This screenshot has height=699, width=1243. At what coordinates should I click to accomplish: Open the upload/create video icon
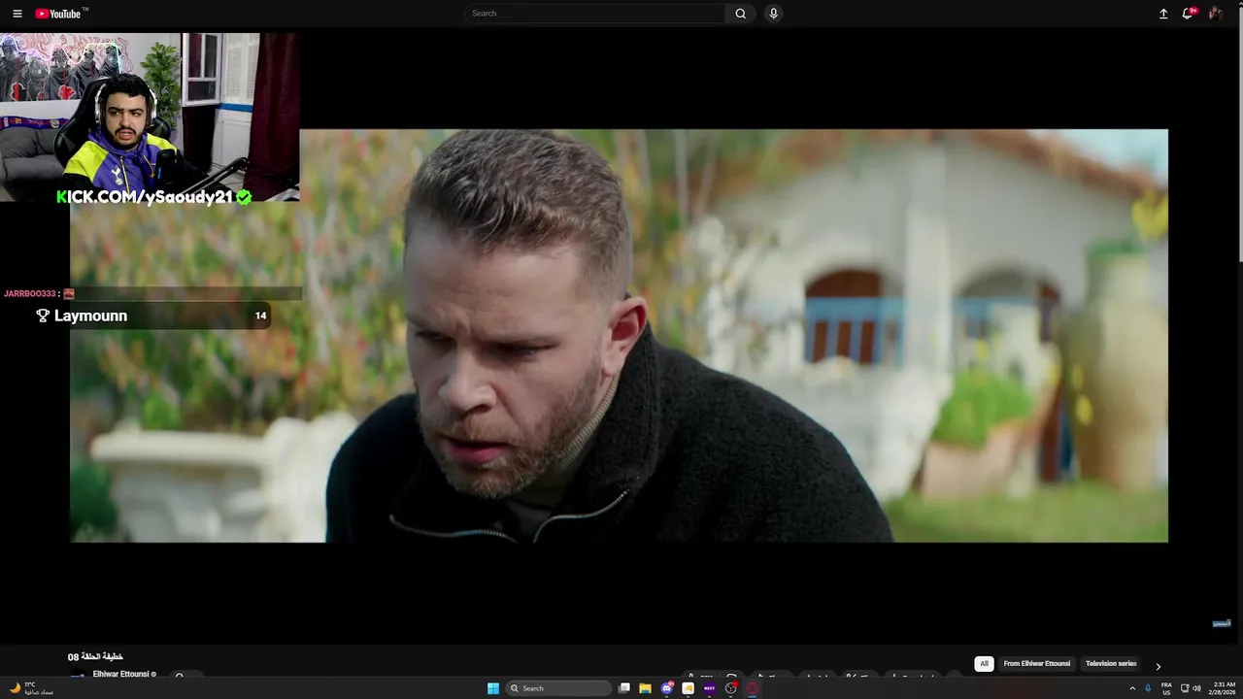point(1163,14)
